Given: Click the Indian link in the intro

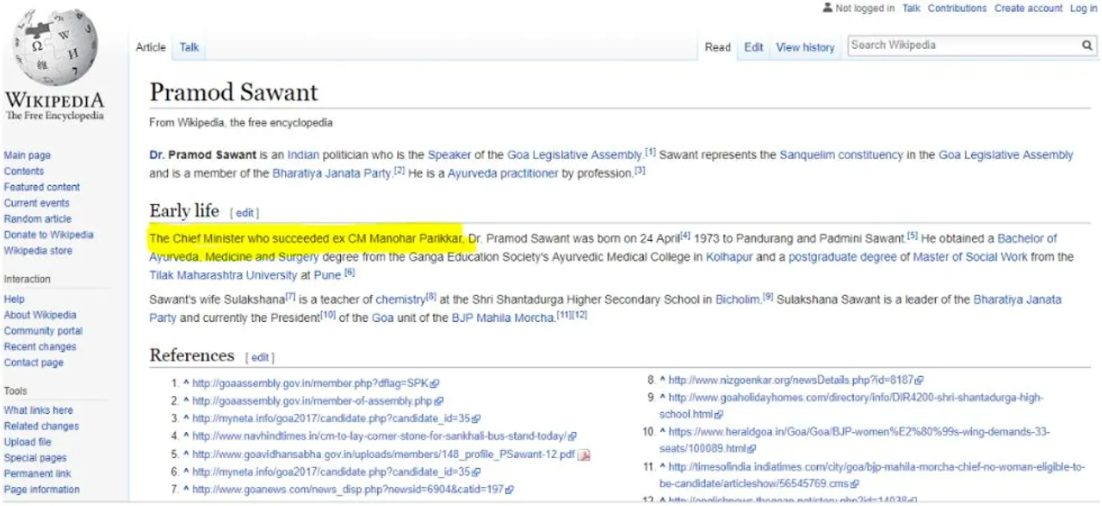Looking at the screenshot, I should [303, 155].
